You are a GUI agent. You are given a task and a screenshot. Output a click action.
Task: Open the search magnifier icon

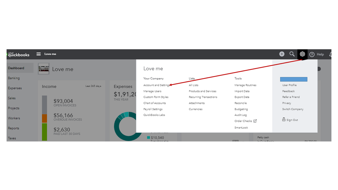coord(292,54)
